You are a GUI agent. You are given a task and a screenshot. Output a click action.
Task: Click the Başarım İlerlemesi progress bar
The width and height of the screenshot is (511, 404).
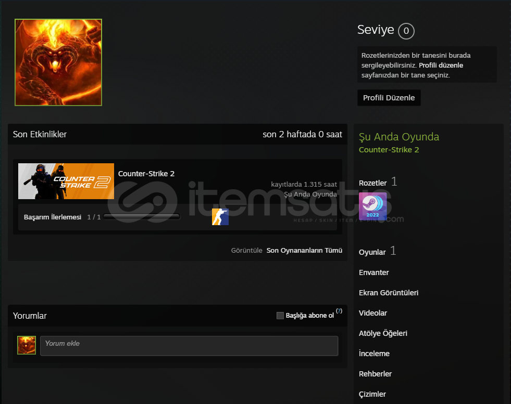pos(142,217)
